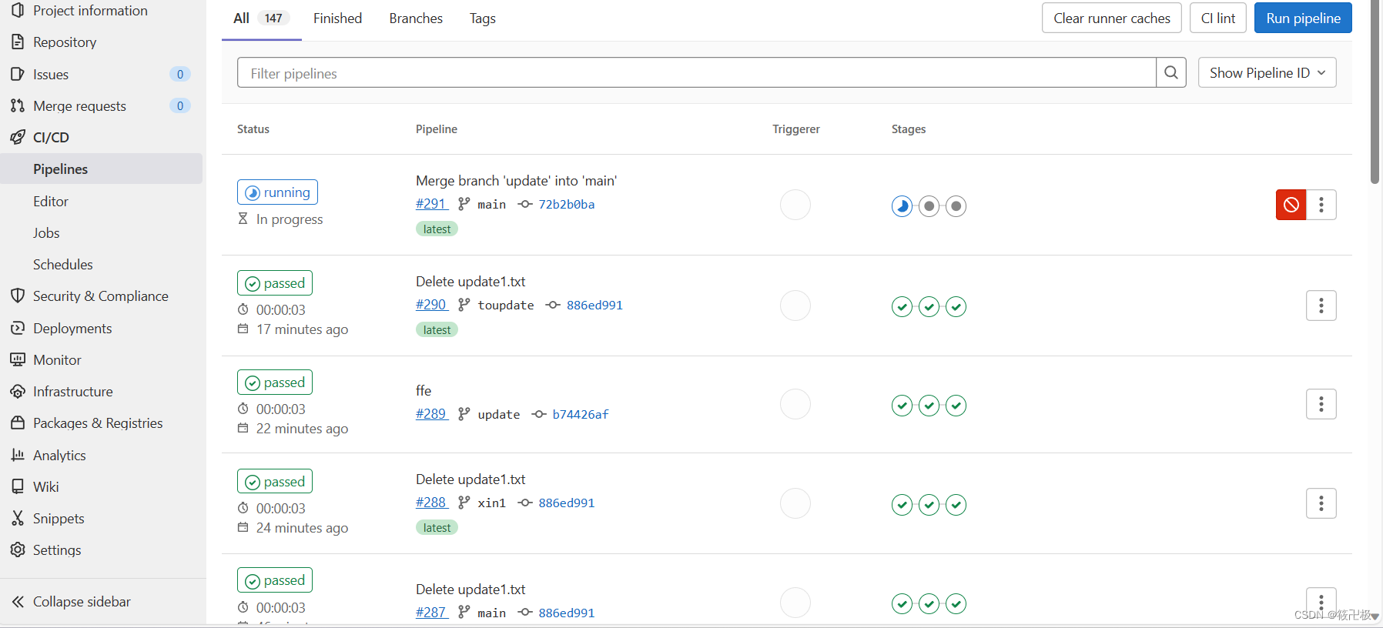This screenshot has height=628, width=1383.
Task: Open pipeline #289 link
Action: tap(431, 414)
